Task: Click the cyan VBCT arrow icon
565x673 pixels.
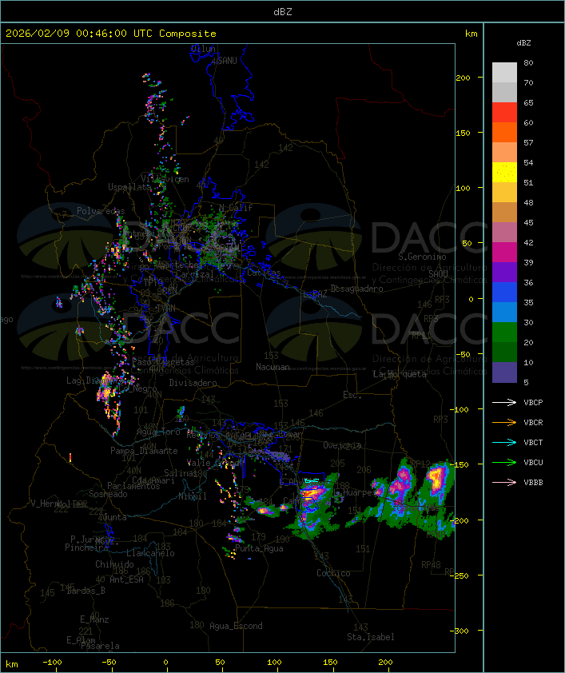Action: pyautogui.click(x=504, y=442)
